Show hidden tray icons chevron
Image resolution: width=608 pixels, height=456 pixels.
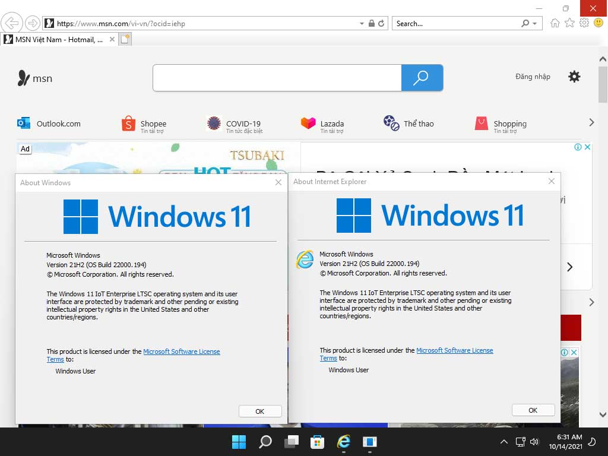coord(503,442)
